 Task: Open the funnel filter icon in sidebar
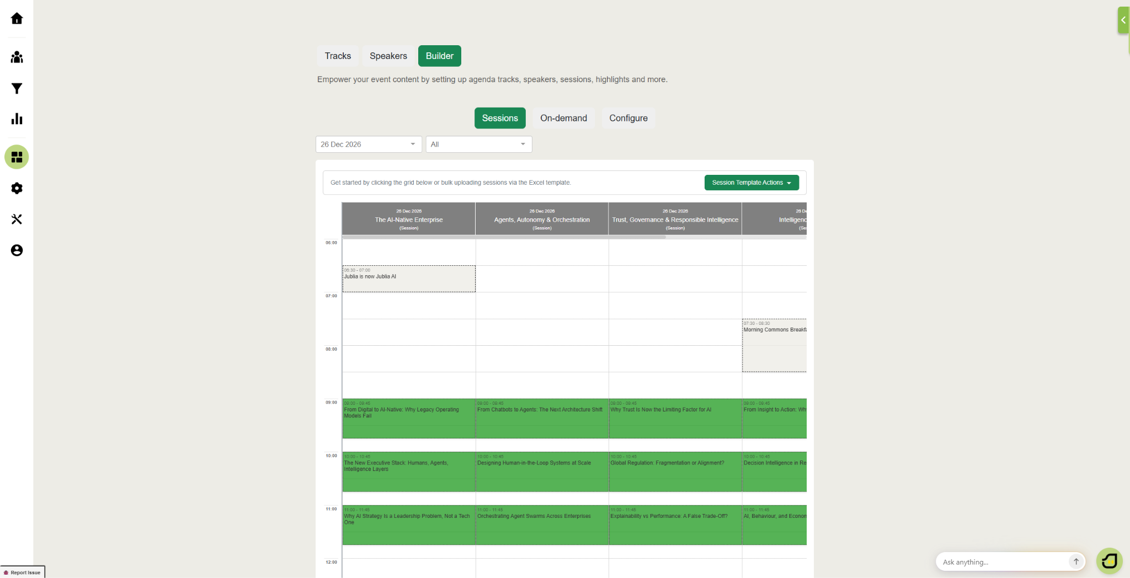tap(17, 88)
